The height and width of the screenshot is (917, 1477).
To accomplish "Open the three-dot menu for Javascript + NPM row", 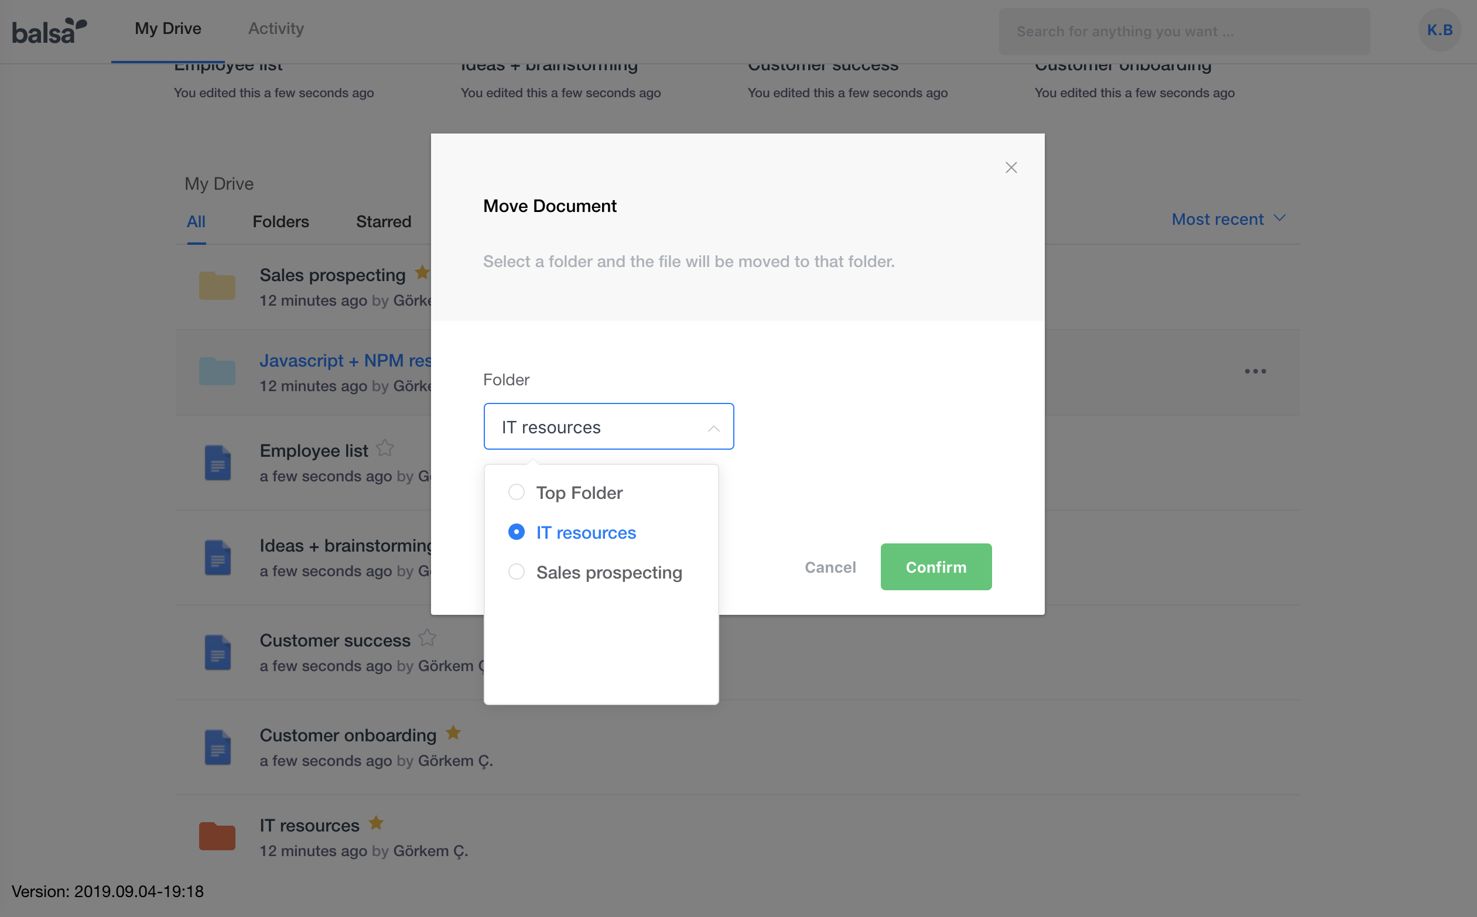I will 1255,371.
